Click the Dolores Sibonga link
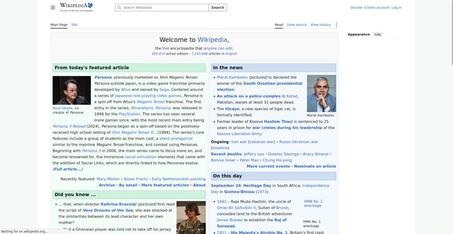Viewport: 453px width, 234px height. click(x=284, y=154)
